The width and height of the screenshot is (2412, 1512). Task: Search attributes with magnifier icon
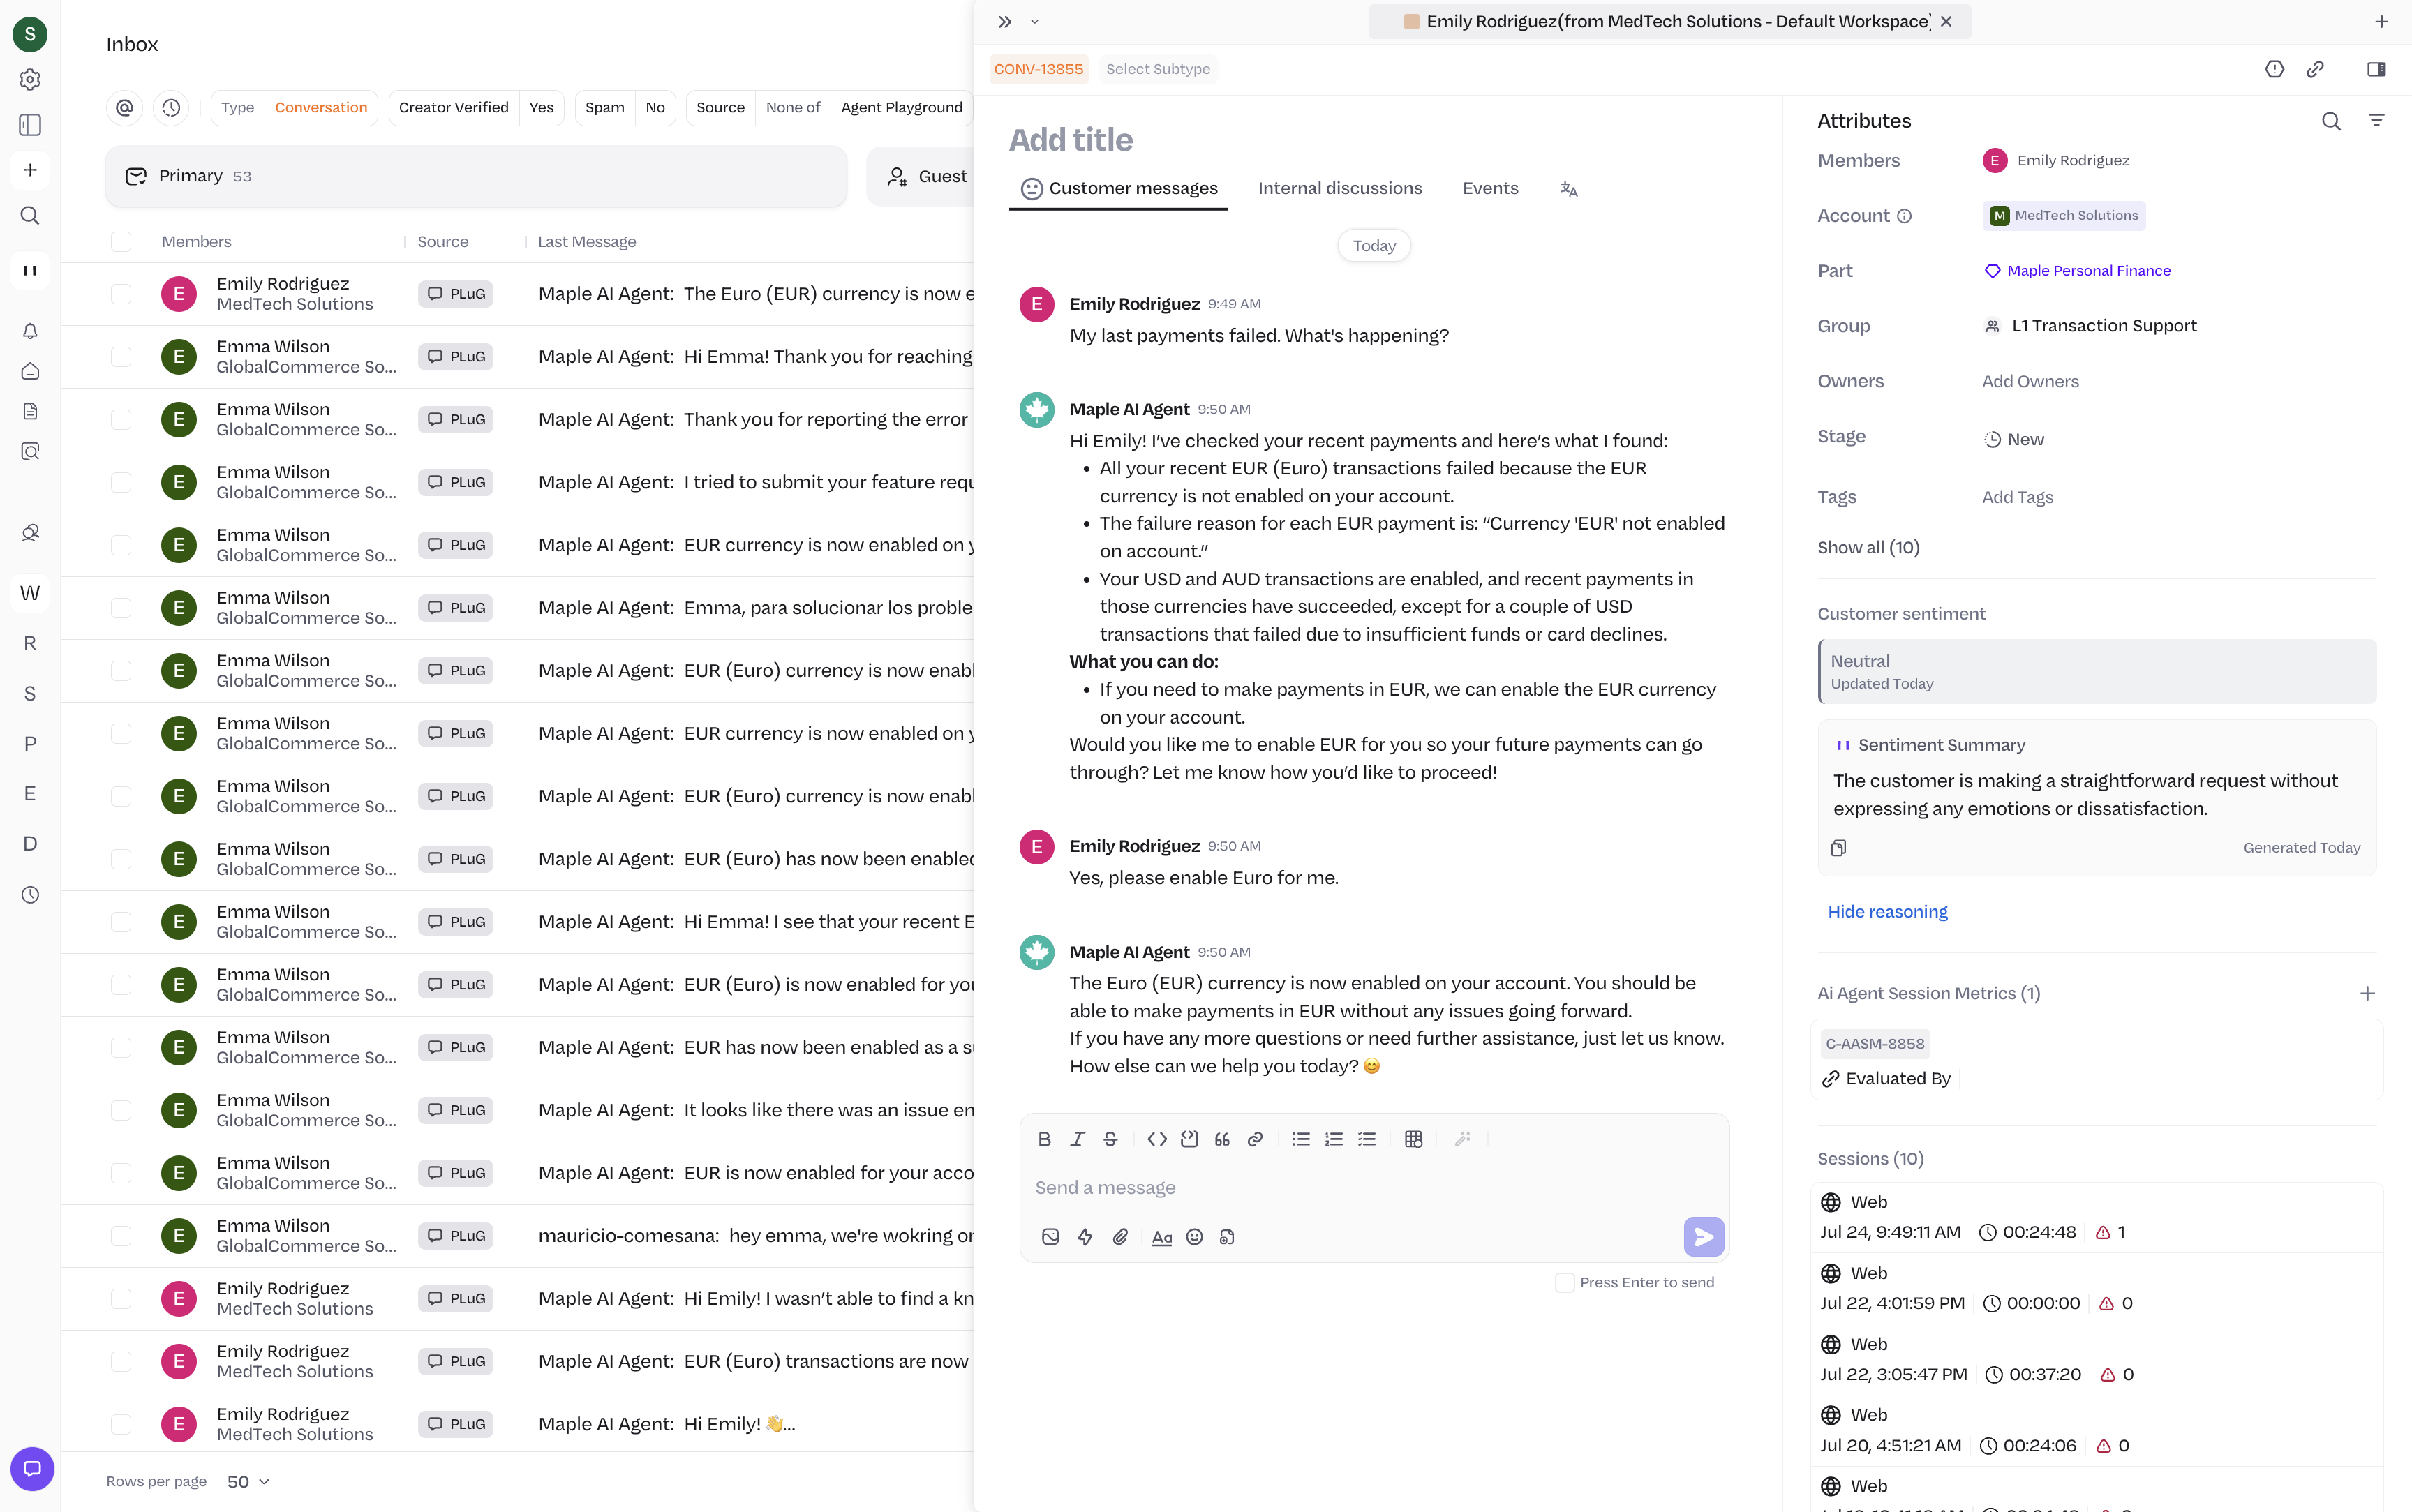click(x=2331, y=121)
